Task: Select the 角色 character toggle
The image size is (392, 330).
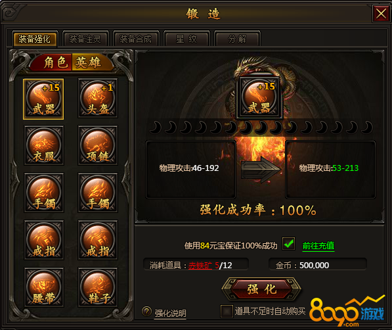Action: 52,62
